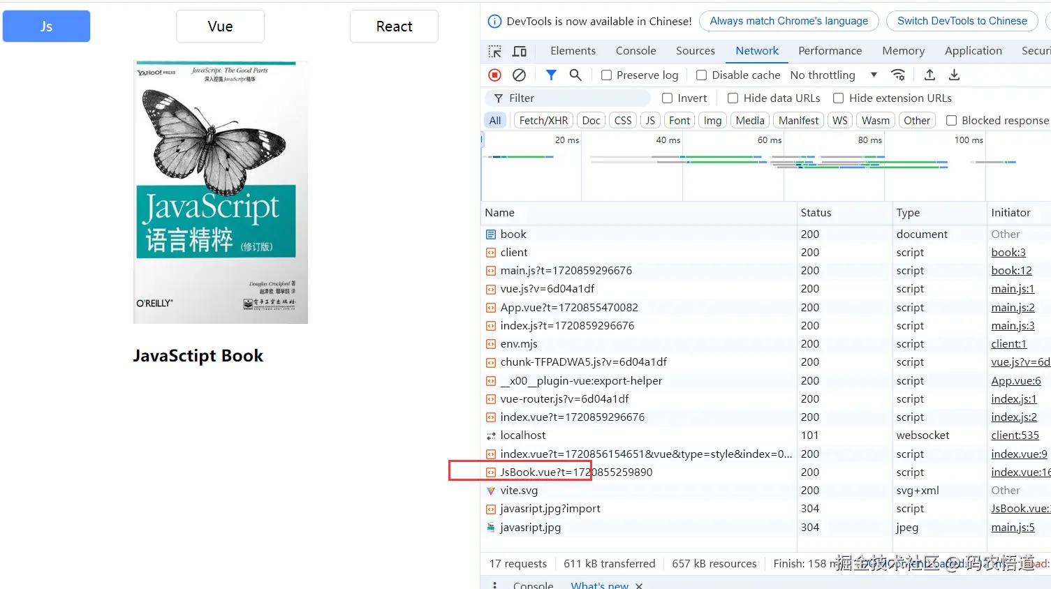Screen dimensions: 1051x589
Task: Switch to the Sources tab
Action: 696,51
